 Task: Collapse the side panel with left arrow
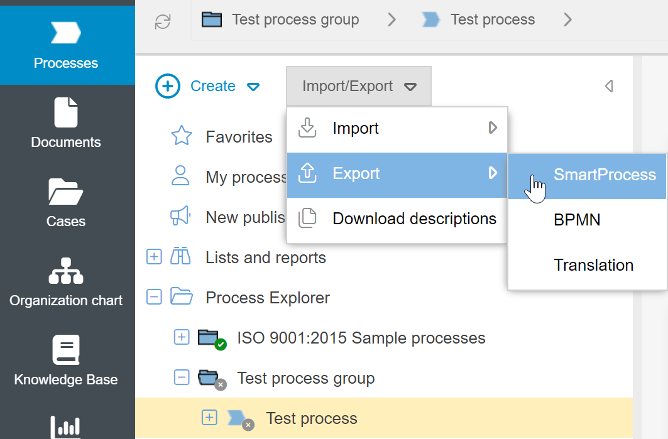tap(608, 86)
